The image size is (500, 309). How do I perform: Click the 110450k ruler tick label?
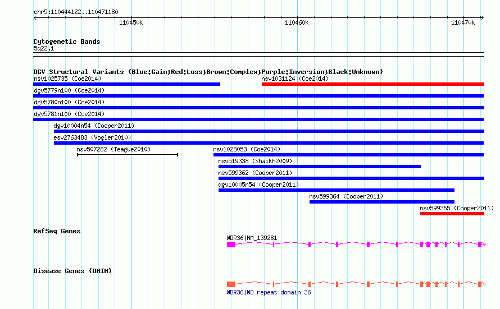point(131,22)
